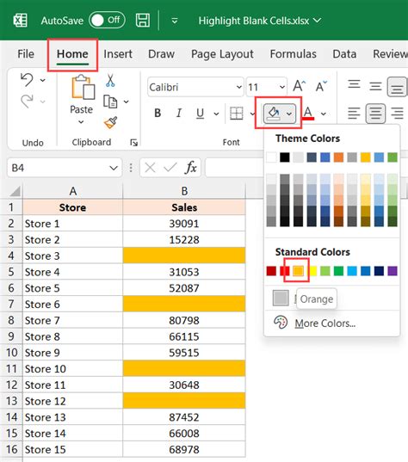Open Customize Quick Access Toolbar arrow

pos(175,21)
